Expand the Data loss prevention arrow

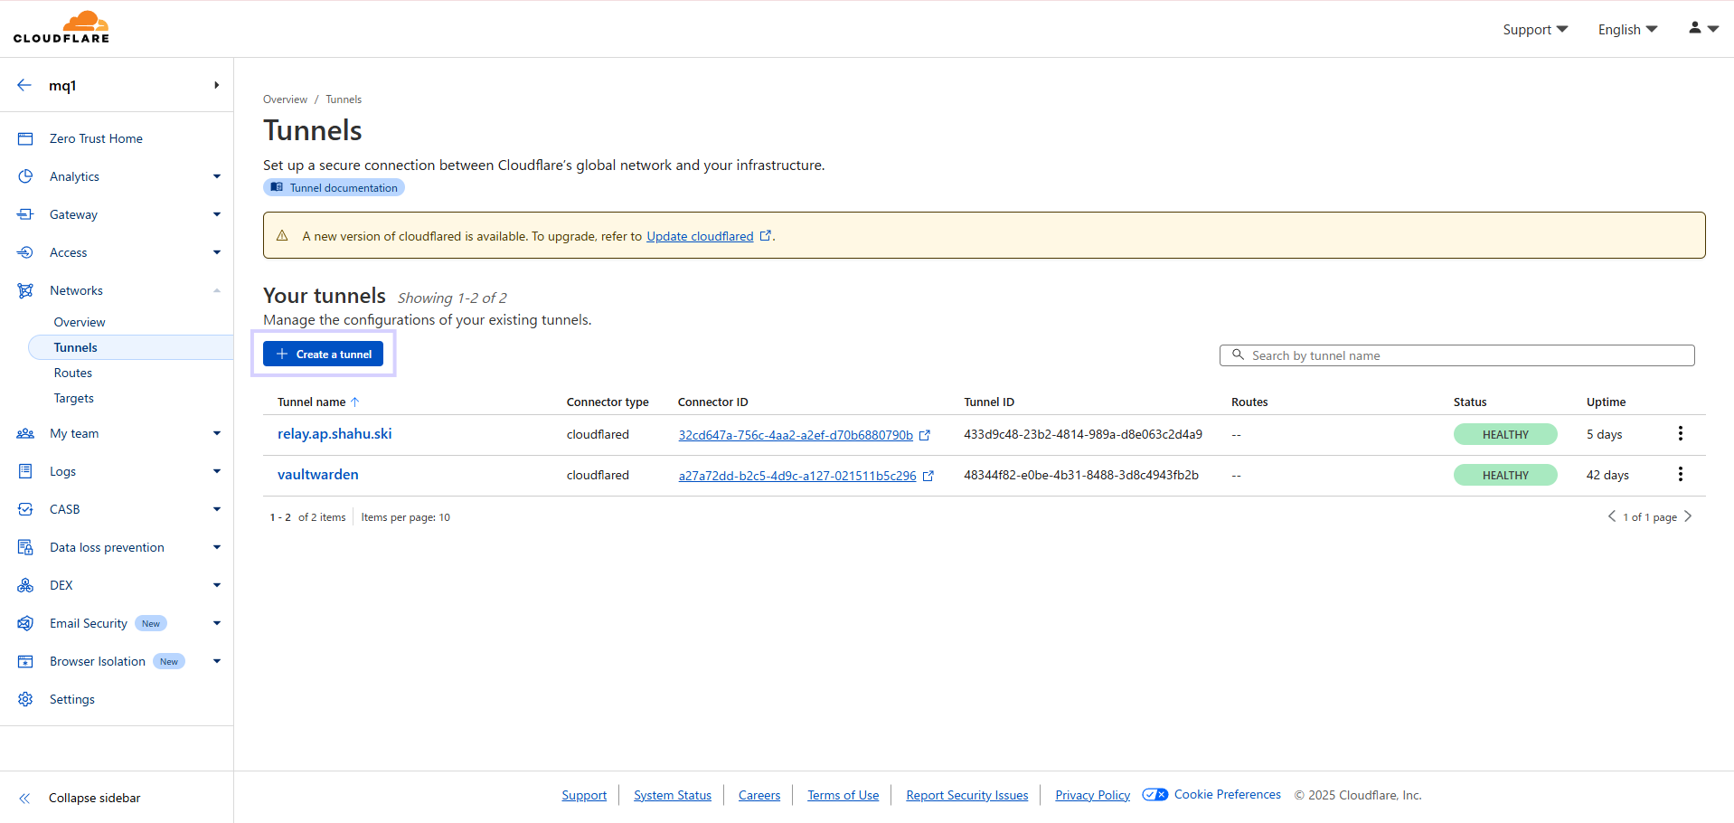[217, 547]
